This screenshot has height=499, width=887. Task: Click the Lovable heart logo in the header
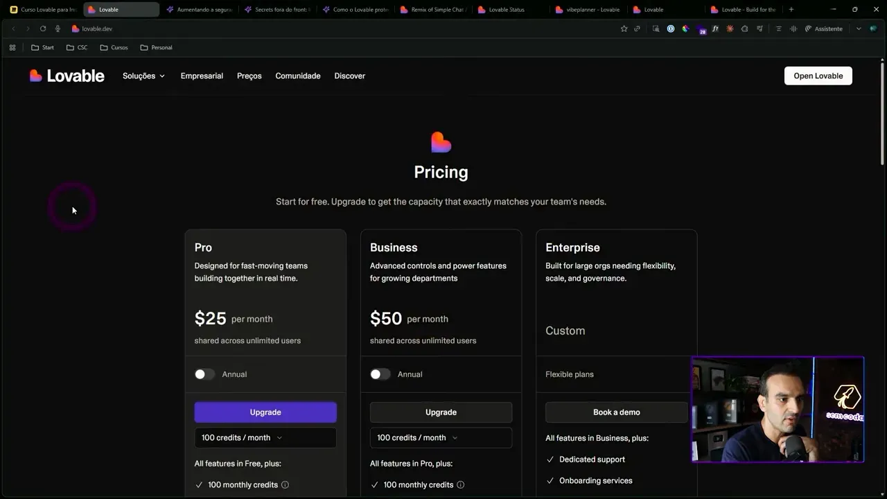pyautogui.click(x=35, y=75)
